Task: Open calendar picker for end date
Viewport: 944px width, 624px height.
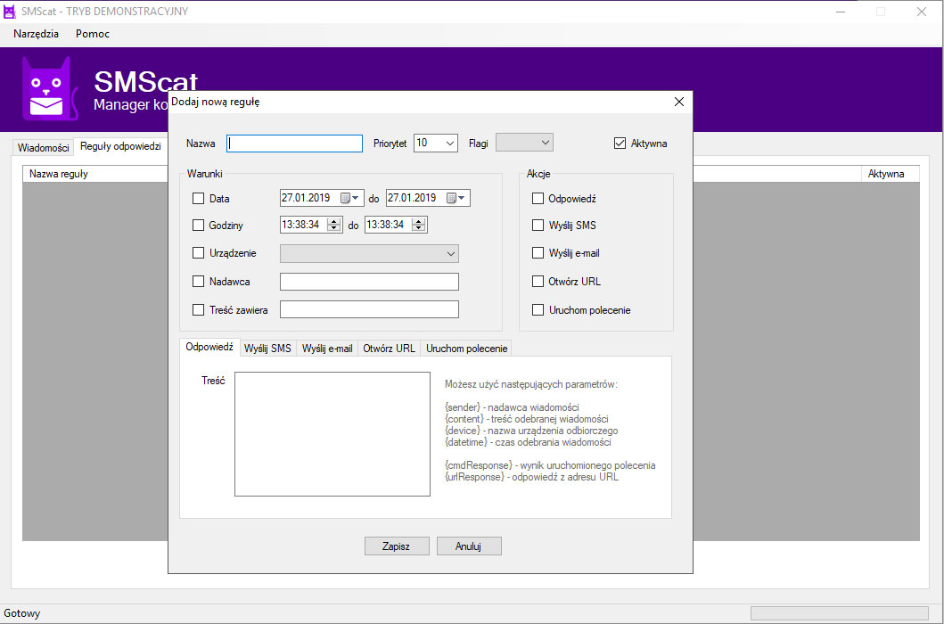Action: 457,198
